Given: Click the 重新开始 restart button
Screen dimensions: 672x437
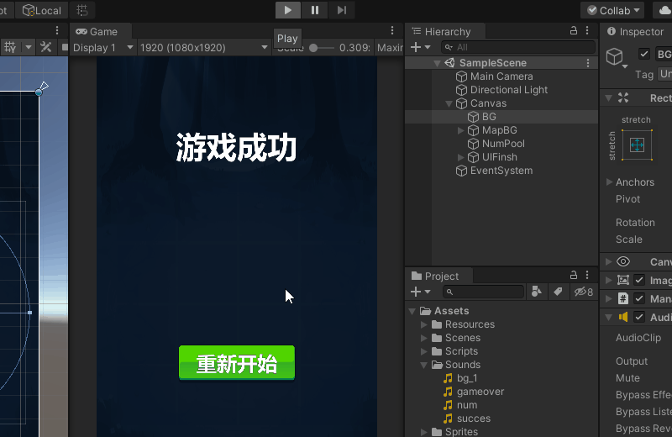Looking at the screenshot, I should pos(237,363).
